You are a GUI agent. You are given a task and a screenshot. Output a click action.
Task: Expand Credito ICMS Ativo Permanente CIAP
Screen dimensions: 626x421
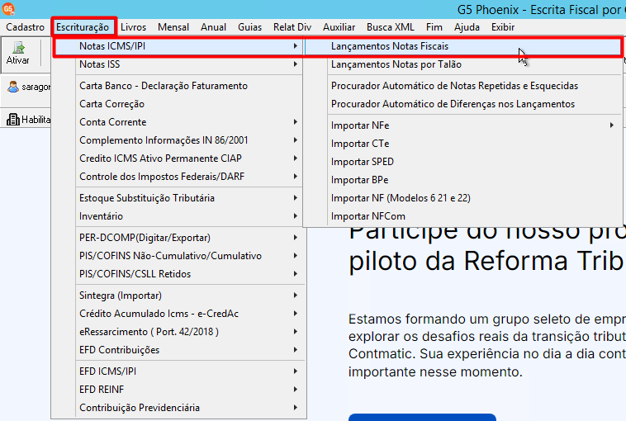point(178,158)
